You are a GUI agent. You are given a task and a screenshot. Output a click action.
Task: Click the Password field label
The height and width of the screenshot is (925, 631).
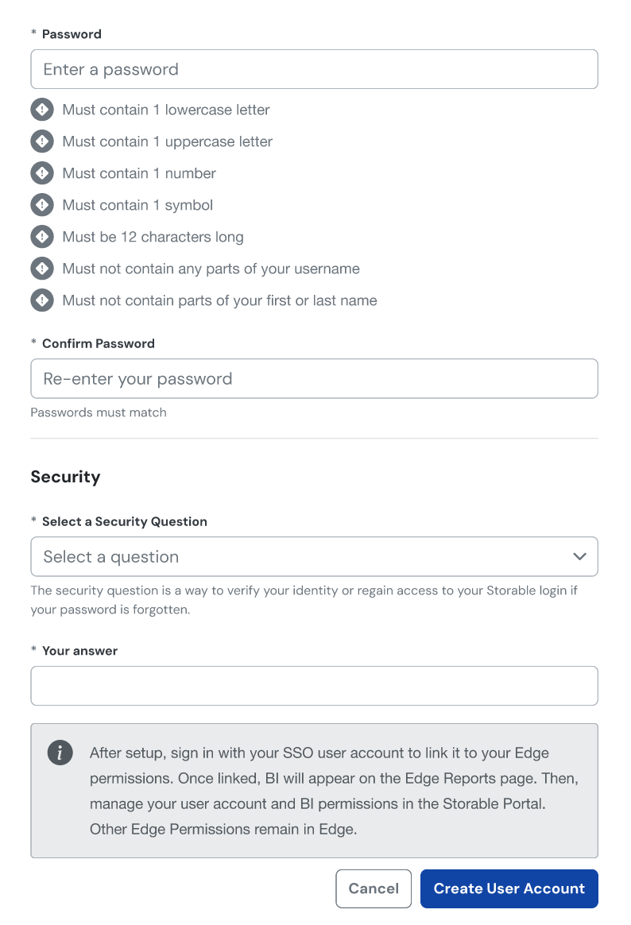pyautogui.click(x=72, y=34)
